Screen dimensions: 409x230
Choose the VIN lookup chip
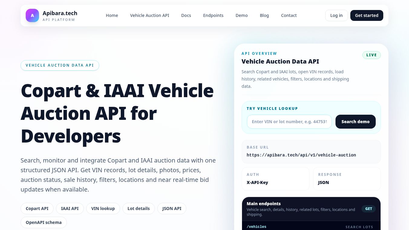[103, 209]
